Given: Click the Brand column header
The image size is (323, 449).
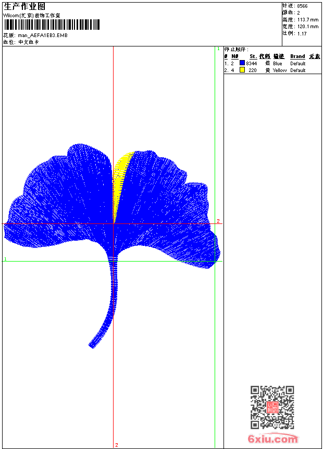Looking at the screenshot, I should 297,56.
